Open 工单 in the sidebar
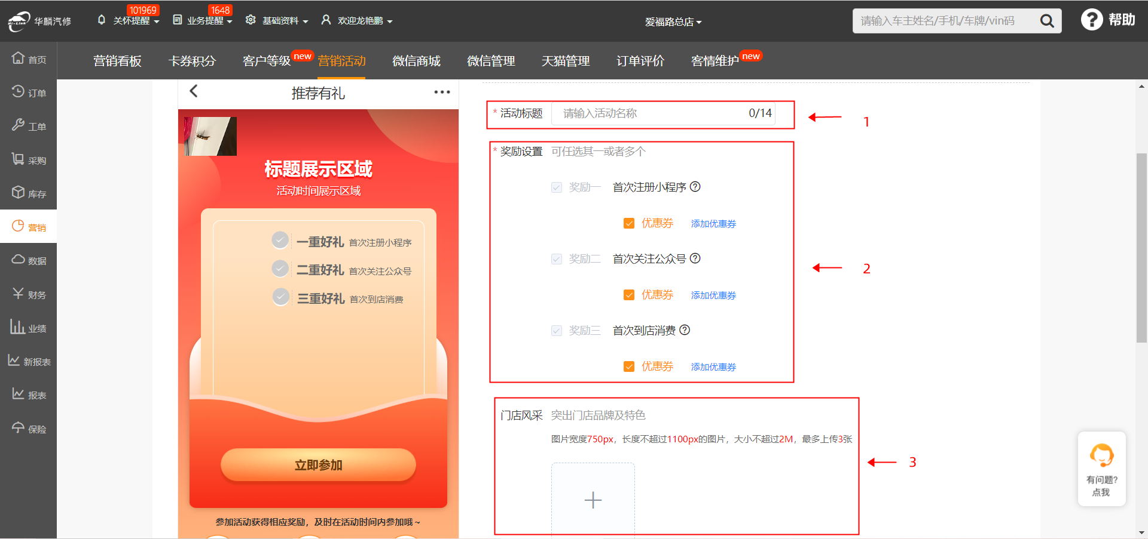Screen dimensions: 1148x539 pyautogui.click(x=29, y=126)
